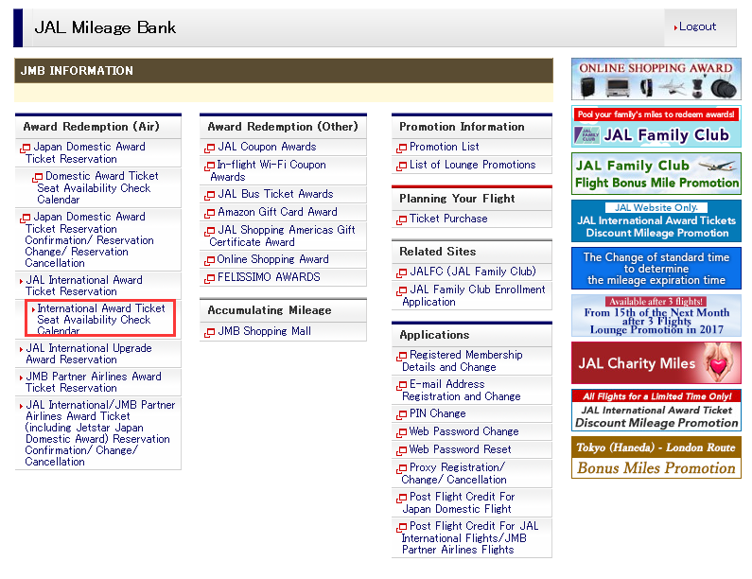Viewport: 752px width, 579px height.
Task: Open Ticket Purchase link
Action: click(x=448, y=219)
